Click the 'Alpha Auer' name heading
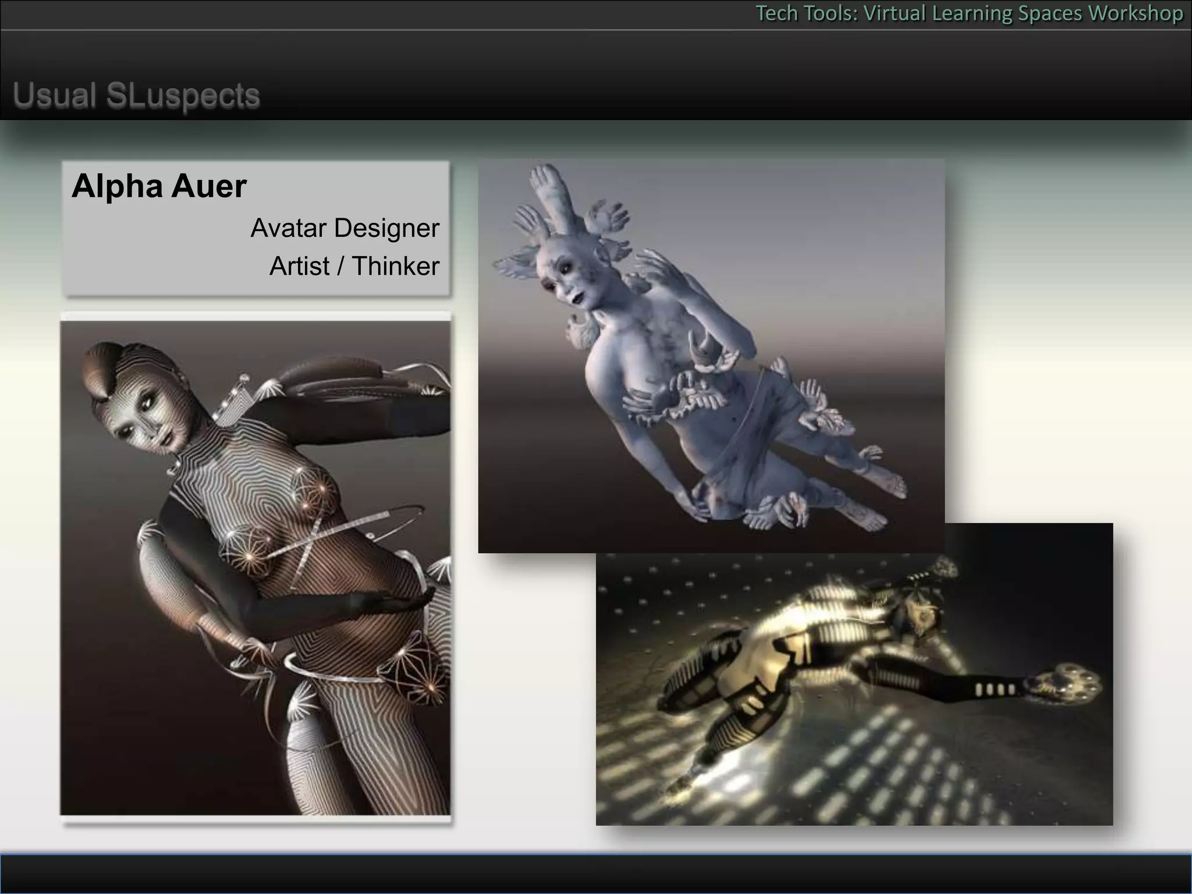This screenshot has height=894, width=1192. click(x=159, y=186)
